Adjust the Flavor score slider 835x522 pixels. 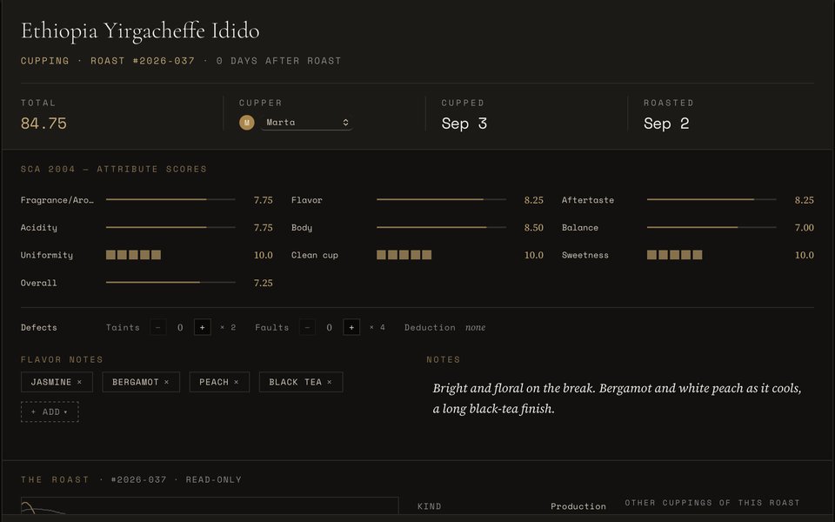pyautogui.click(x=442, y=200)
